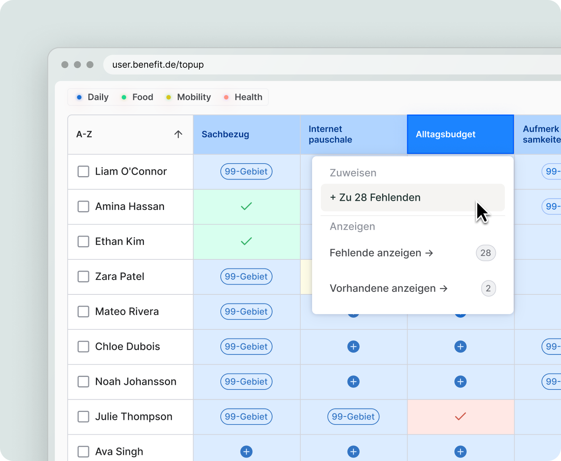561x461 pixels.
Task: Add Sachbezug for Ava Singh
Action: point(246,451)
